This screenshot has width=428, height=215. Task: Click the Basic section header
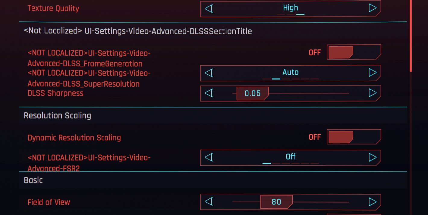(x=33, y=180)
